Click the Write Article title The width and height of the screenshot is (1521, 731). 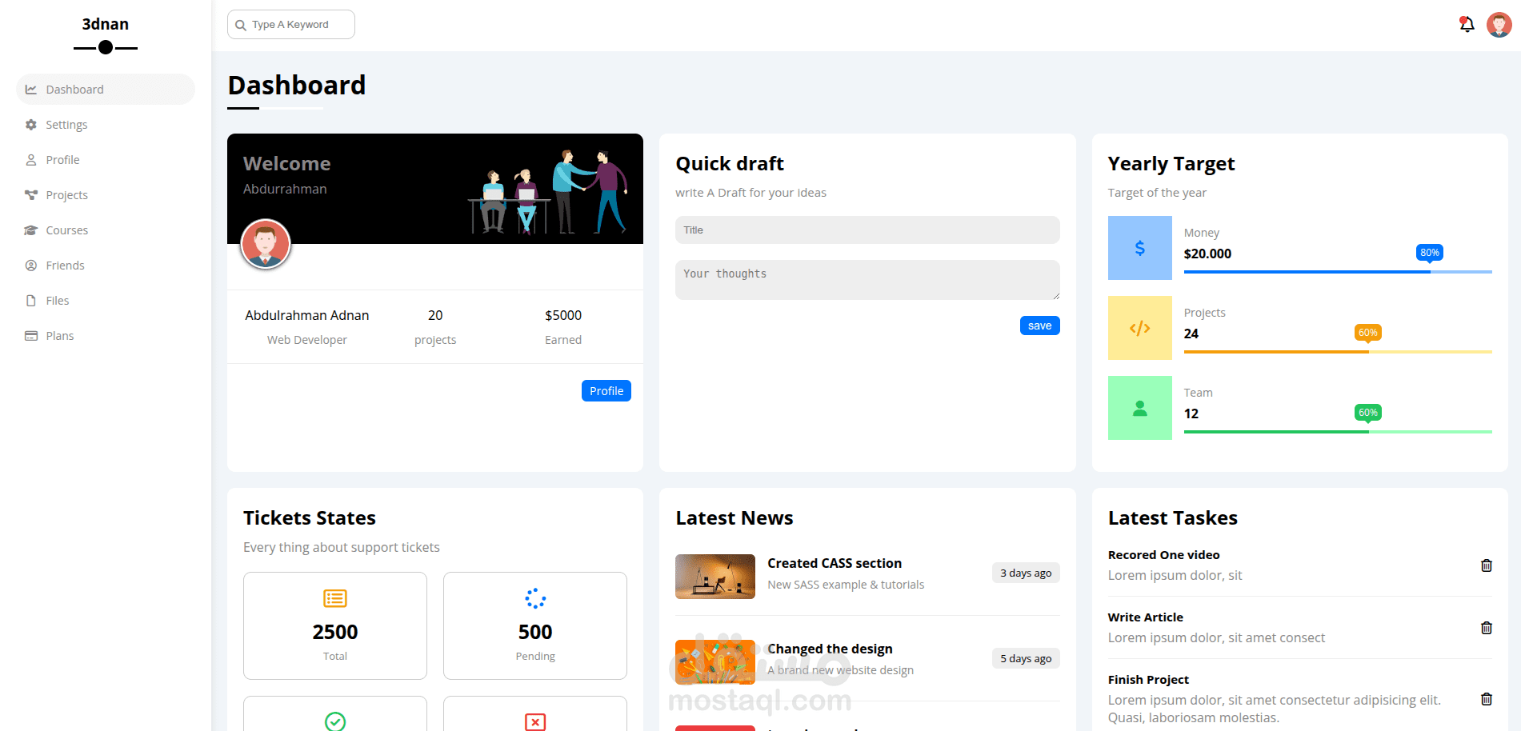tap(1145, 617)
